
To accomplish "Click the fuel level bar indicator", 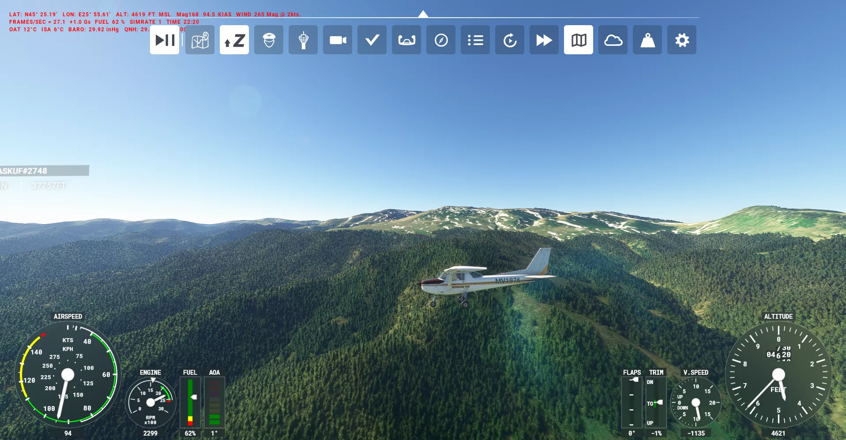I will click(x=190, y=402).
